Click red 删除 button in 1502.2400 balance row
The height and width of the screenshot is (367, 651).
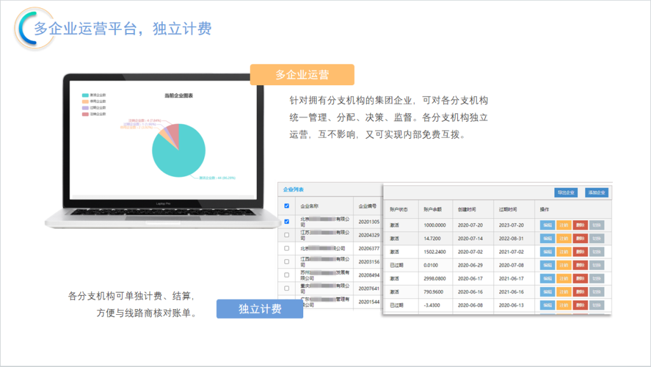point(580,251)
